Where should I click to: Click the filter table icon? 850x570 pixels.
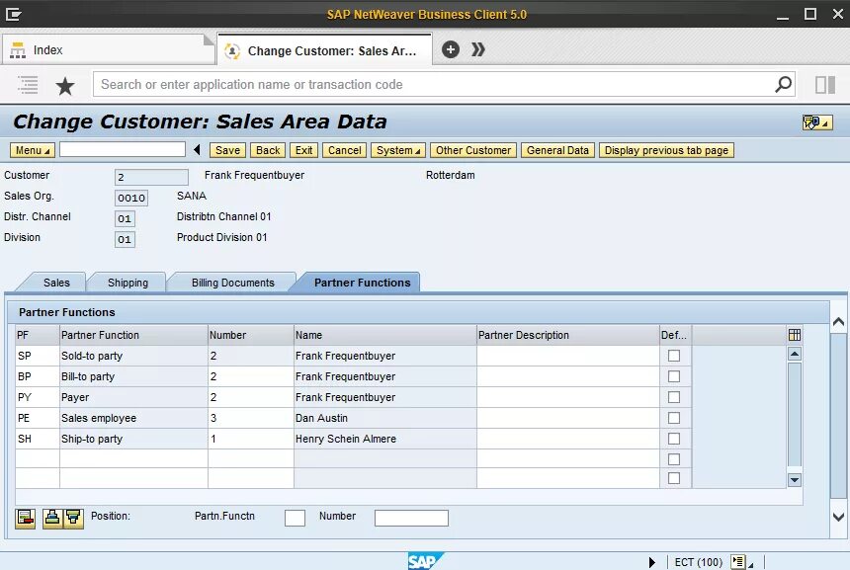tap(74, 519)
